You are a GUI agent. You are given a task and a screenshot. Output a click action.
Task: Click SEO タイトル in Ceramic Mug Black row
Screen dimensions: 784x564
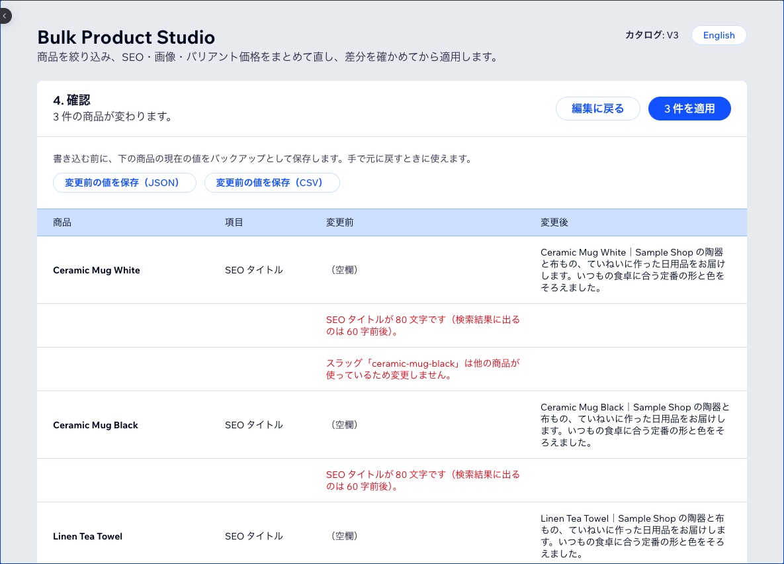point(254,425)
